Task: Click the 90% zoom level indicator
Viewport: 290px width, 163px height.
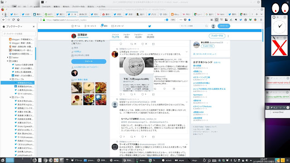Action: (173, 20)
